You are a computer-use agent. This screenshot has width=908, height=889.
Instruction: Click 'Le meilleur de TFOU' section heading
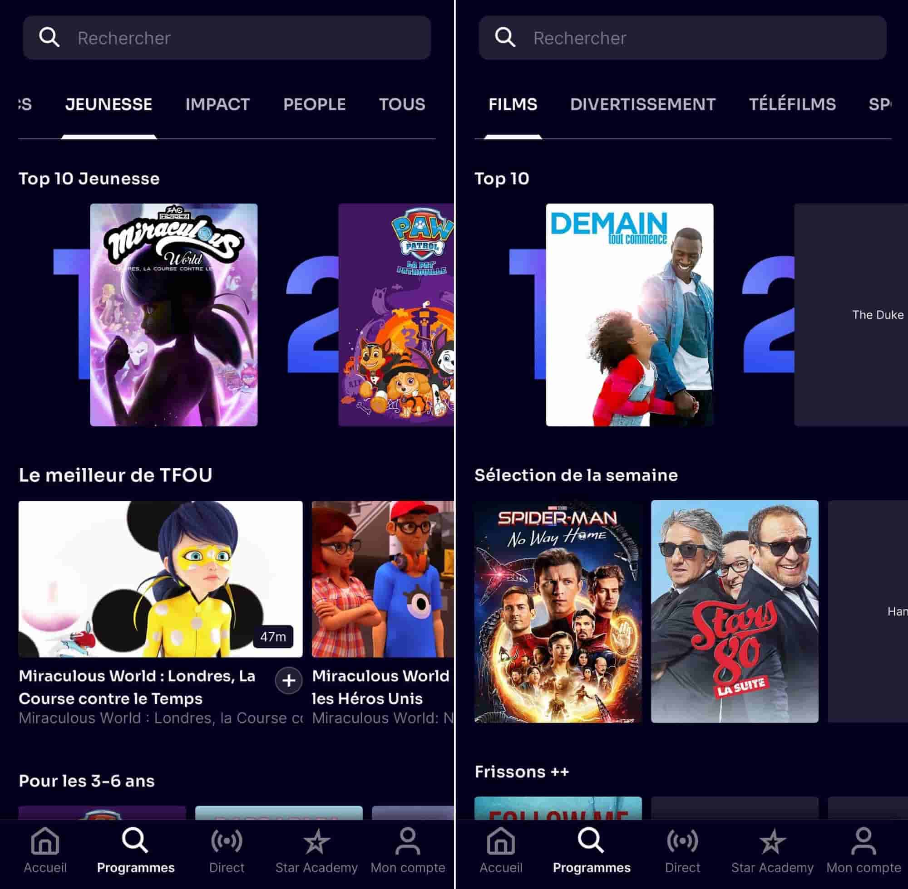point(115,475)
